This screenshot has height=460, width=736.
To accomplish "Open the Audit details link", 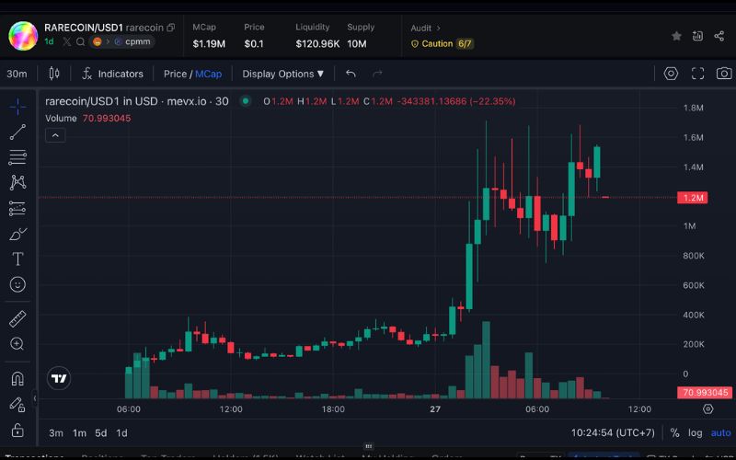I will tap(425, 28).
